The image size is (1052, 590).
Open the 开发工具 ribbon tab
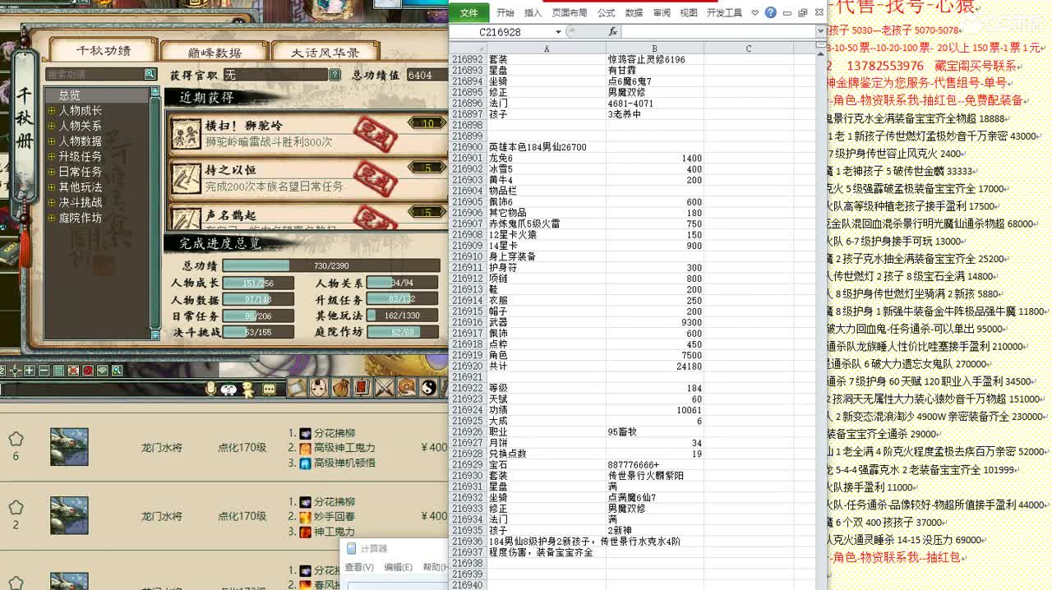(x=724, y=13)
